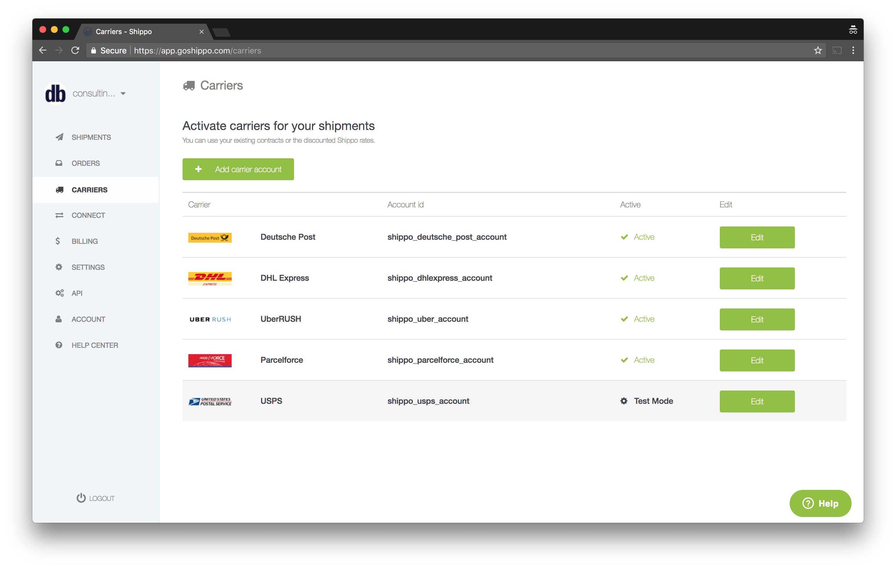Image resolution: width=896 pixels, height=569 pixels.
Task: Click shippo_deutsche_post_account id
Action: (447, 237)
